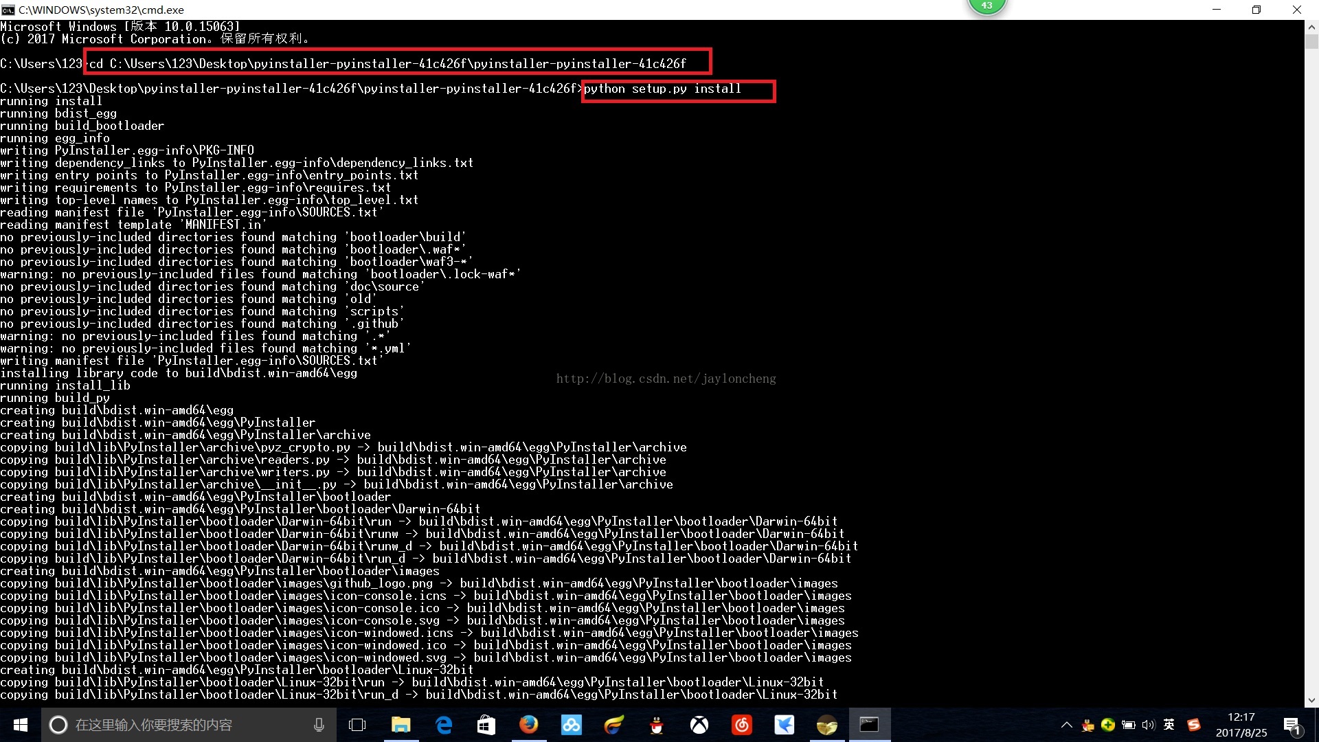Image resolution: width=1319 pixels, height=742 pixels.
Task: Show hidden tray icons chevron
Action: (1066, 725)
